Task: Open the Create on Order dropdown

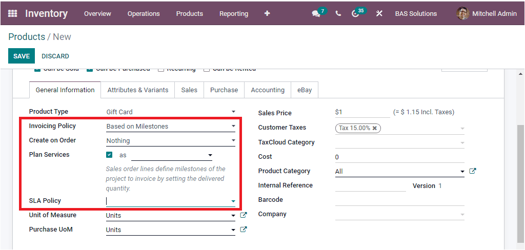Action: tap(171, 140)
